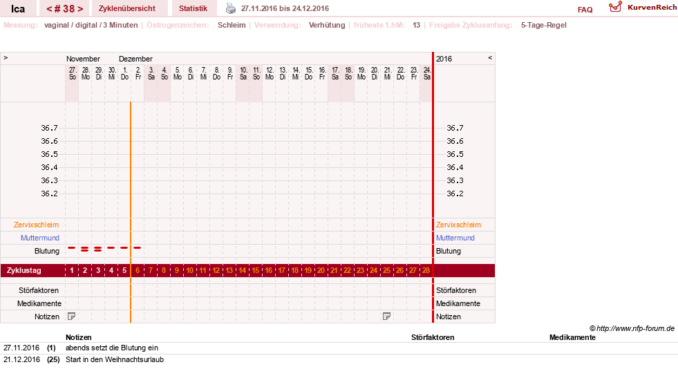The width and height of the screenshot is (678, 378).
Task: Click the Medikamente column header below chart
Action: coord(572,337)
